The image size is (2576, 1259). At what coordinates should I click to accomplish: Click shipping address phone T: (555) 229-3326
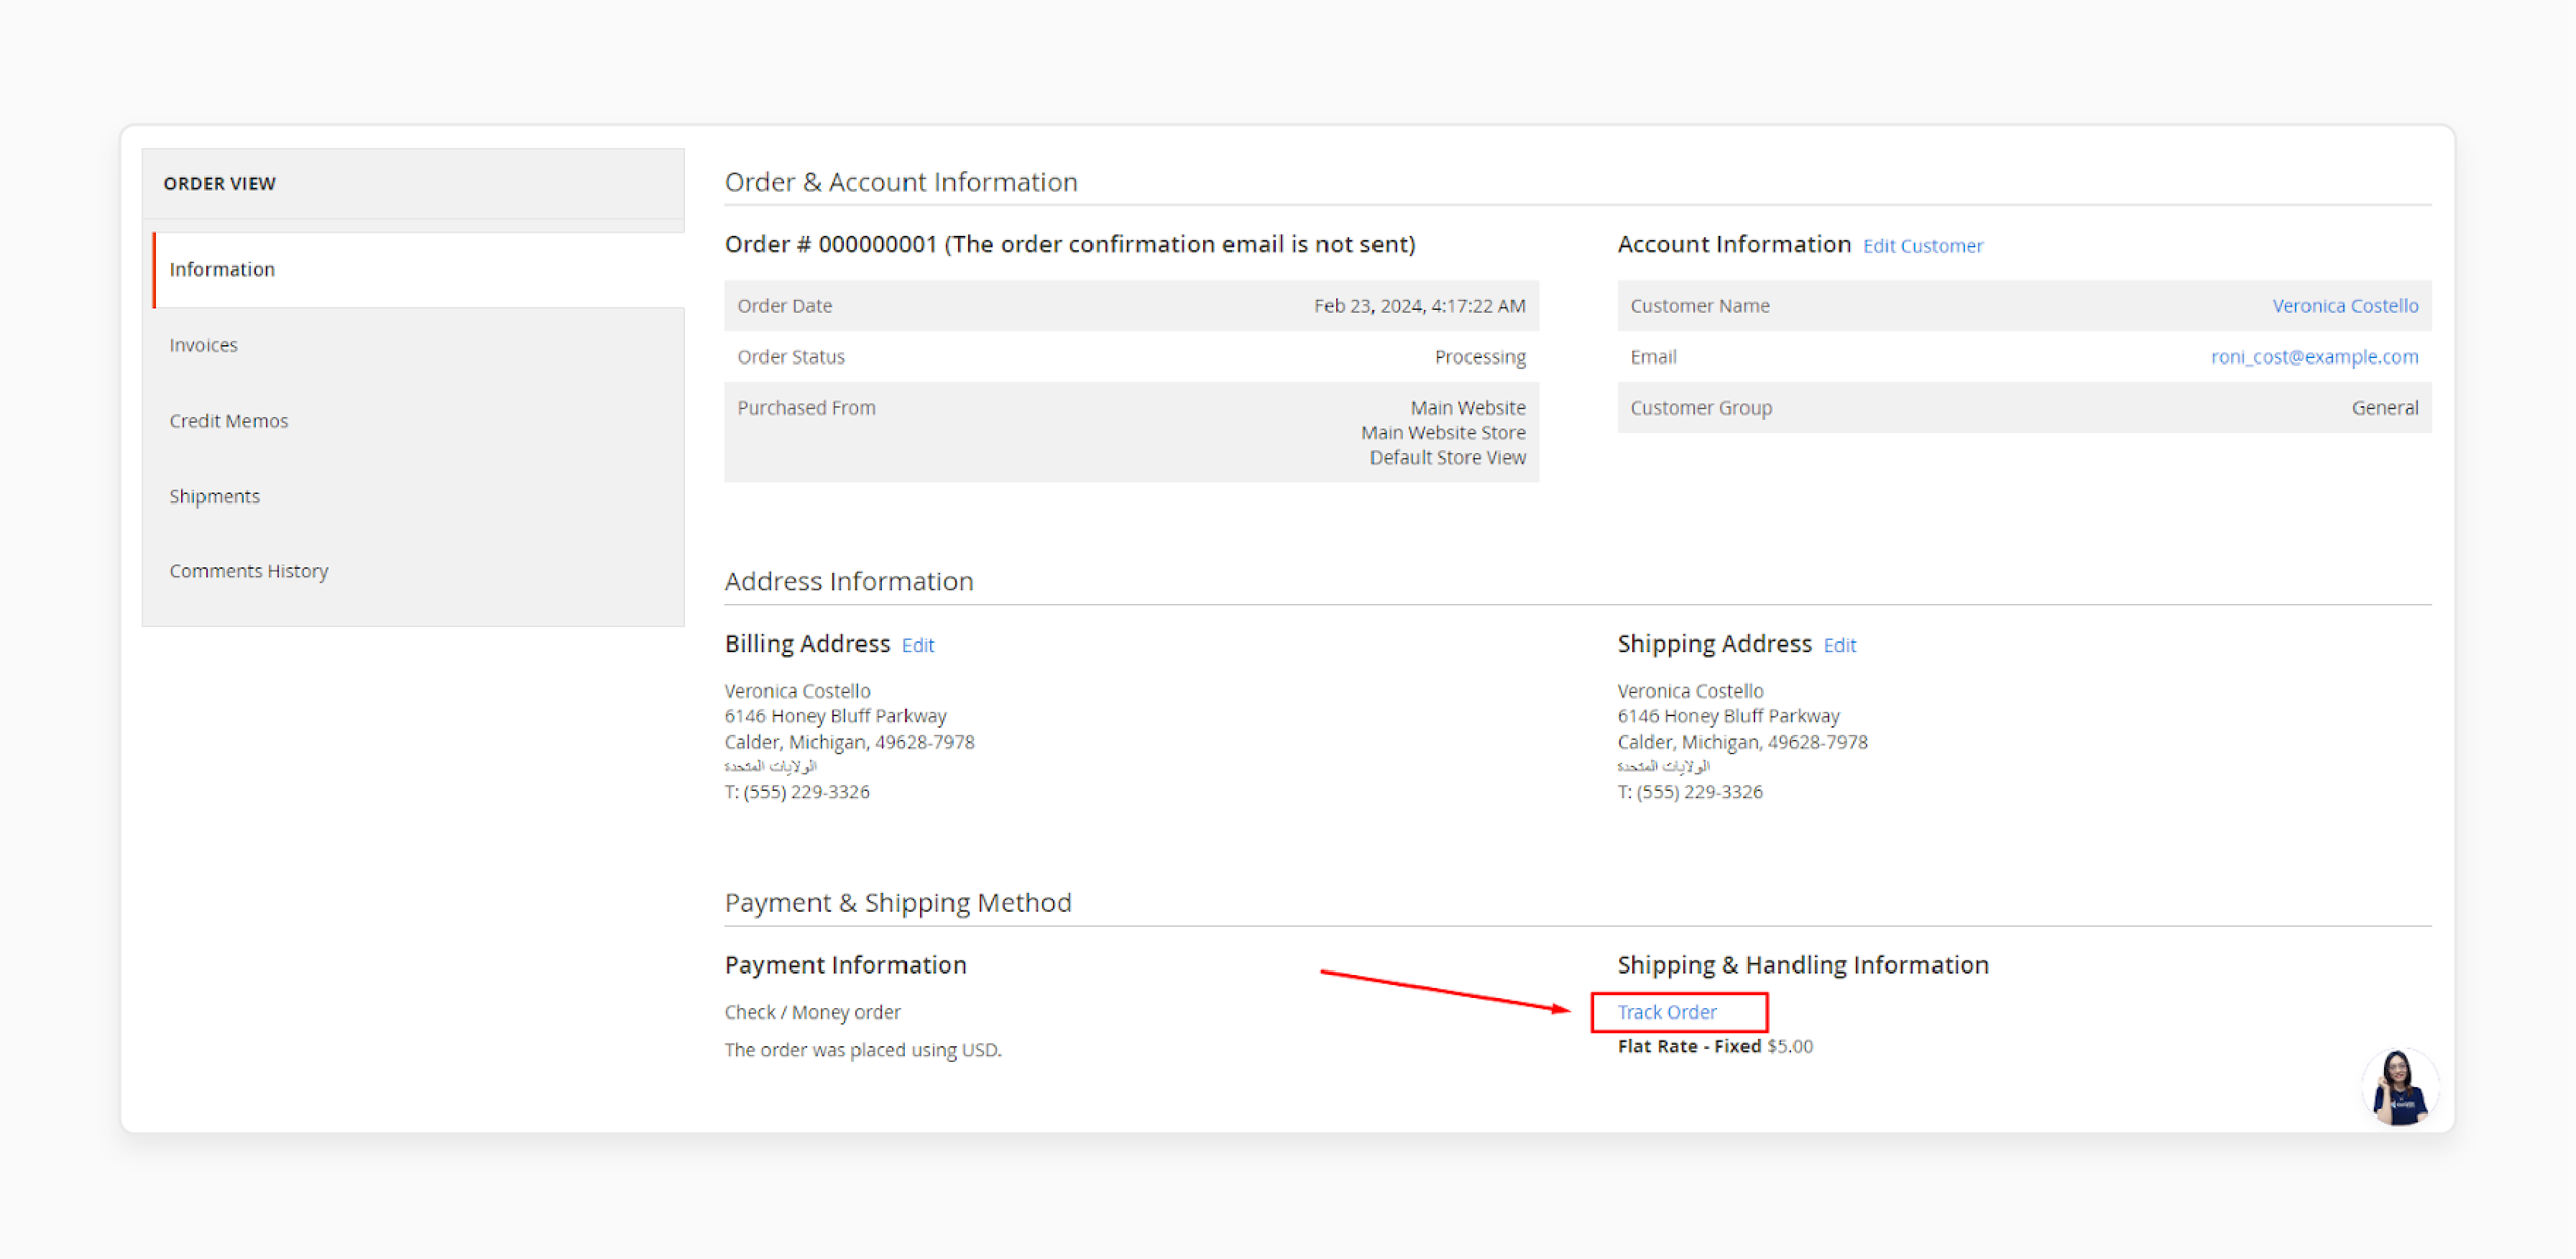tap(1689, 792)
